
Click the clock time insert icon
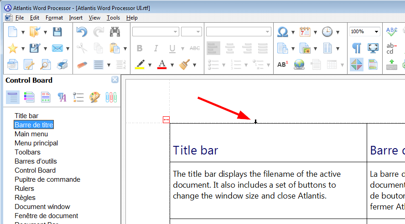click(327, 32)
